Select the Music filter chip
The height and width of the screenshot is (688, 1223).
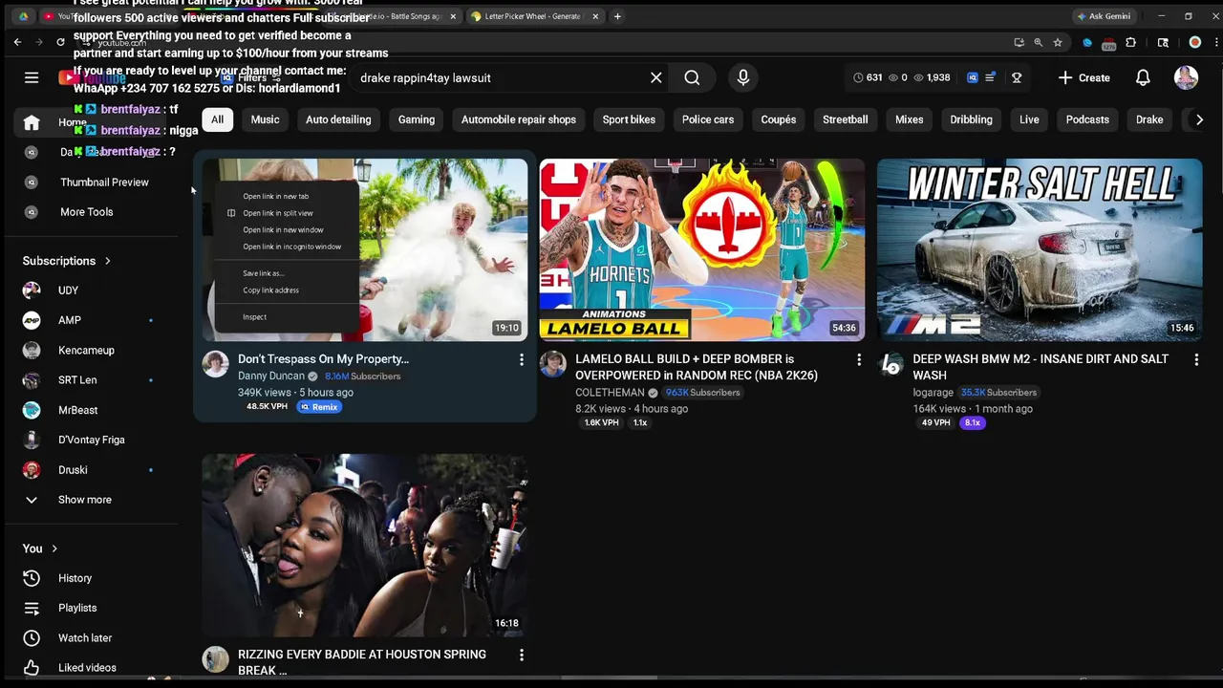click(265, 119)
